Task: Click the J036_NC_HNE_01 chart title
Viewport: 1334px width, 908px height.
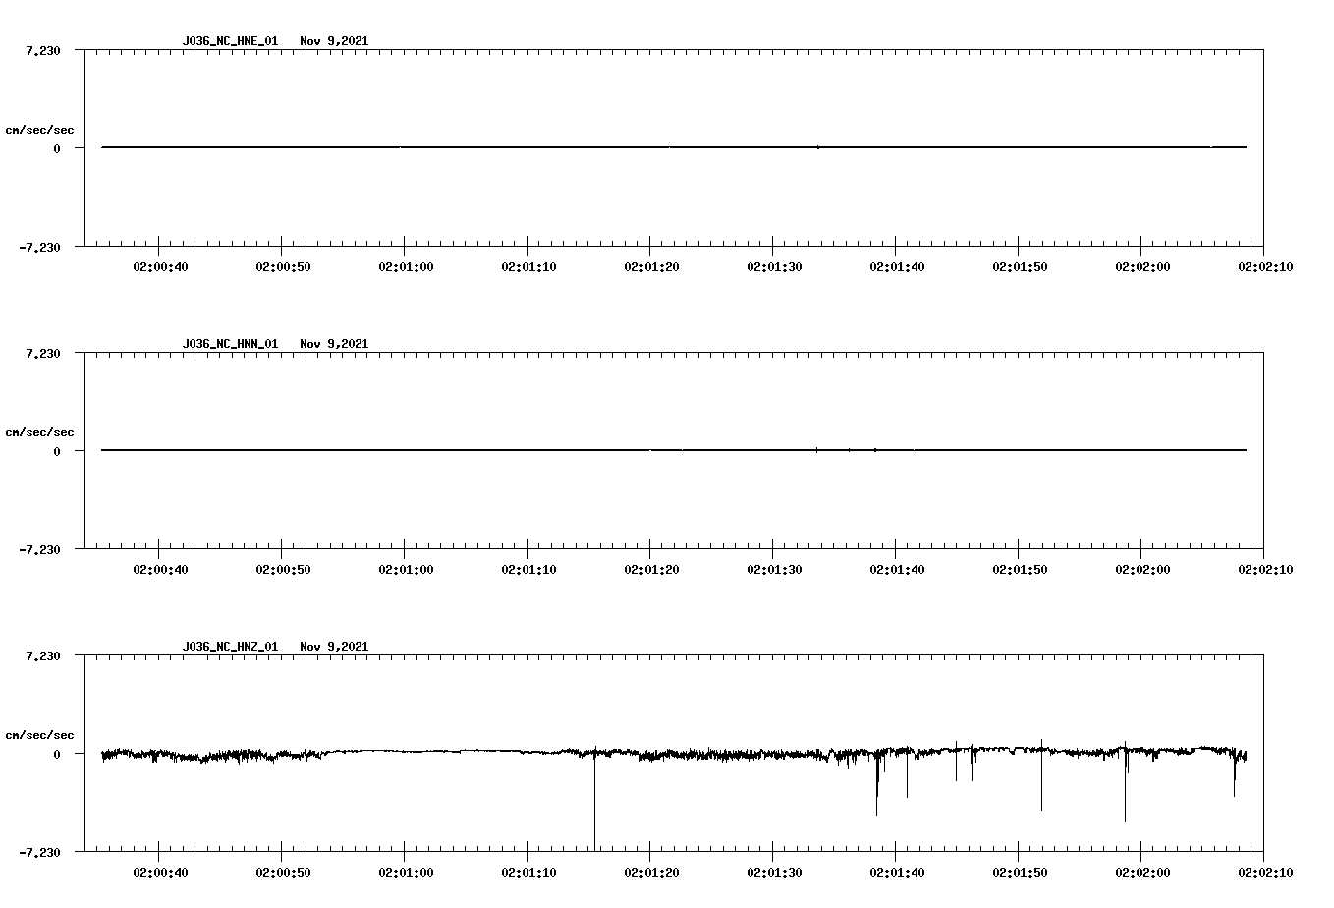Action: [275, 40]
